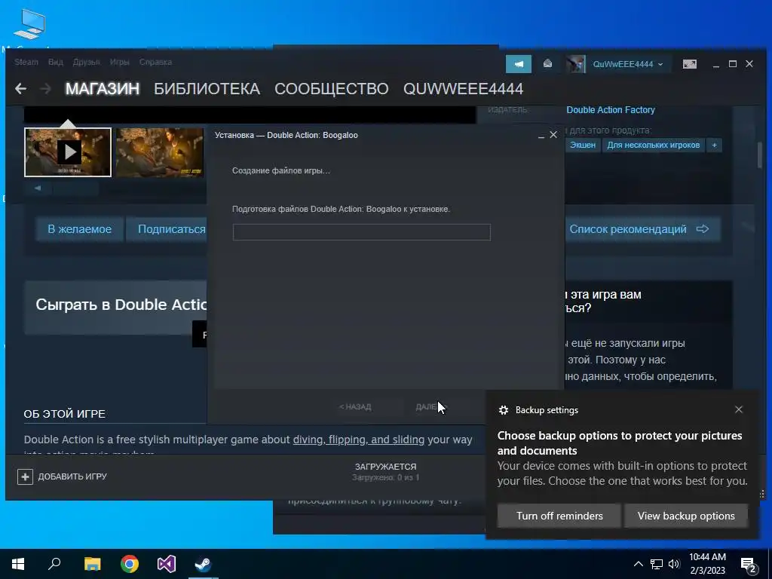Image resolution: width=772 pixels, height=579 pixels.
Task: Dismiss the Backup settings notification
Action: [739, 409]
